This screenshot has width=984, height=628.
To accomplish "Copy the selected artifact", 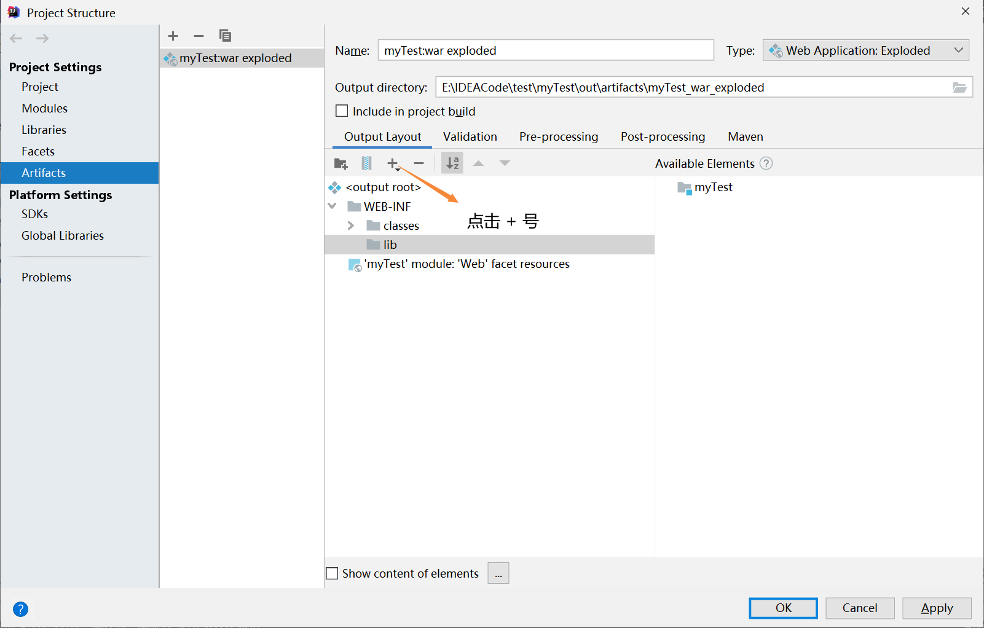I will point(225,36).
